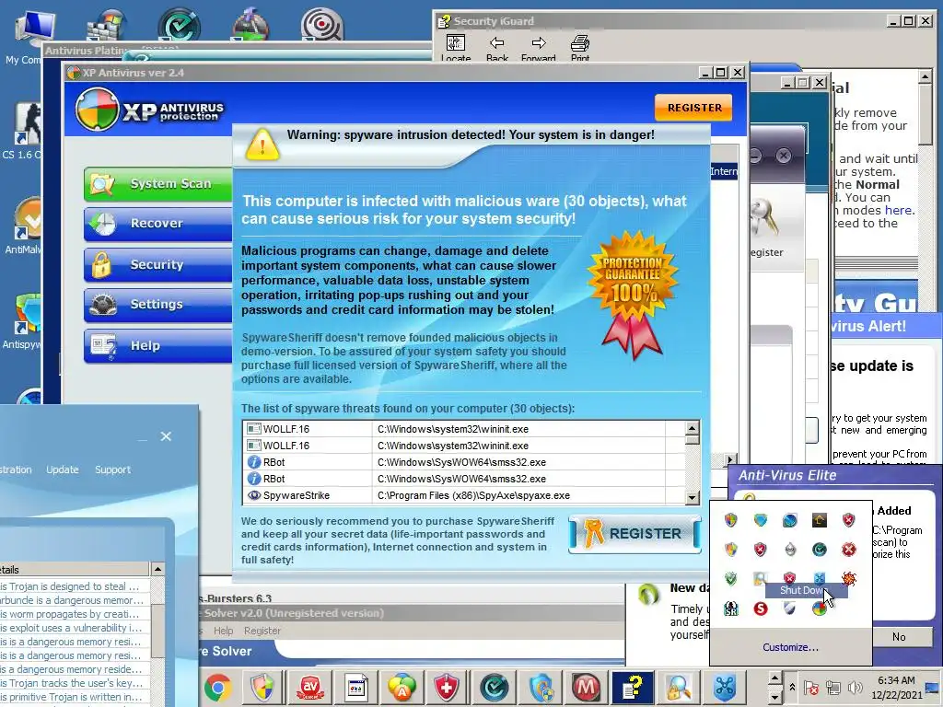Screen dimensions: 943x707
Task: Click the red S circle icon in tray popup
Action: pyautogui.click(x=760, y=608)
